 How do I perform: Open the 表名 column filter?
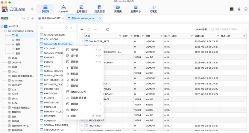[x=120, y=36]
